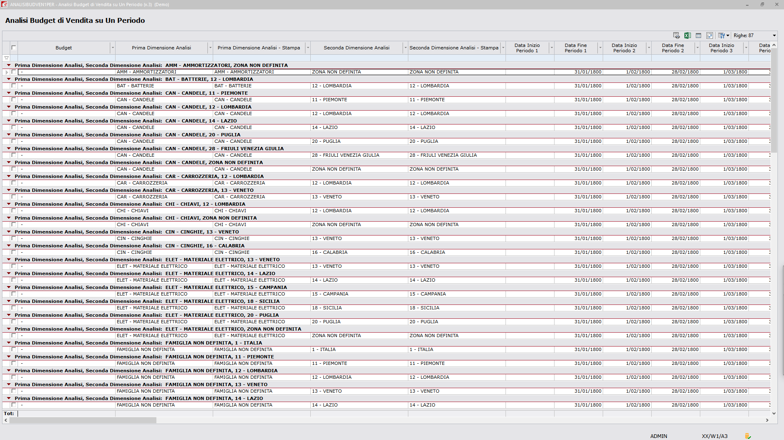Click the horizontal scrollbar left arrow
The image size is (784, 440).
[x=6, y=420]
